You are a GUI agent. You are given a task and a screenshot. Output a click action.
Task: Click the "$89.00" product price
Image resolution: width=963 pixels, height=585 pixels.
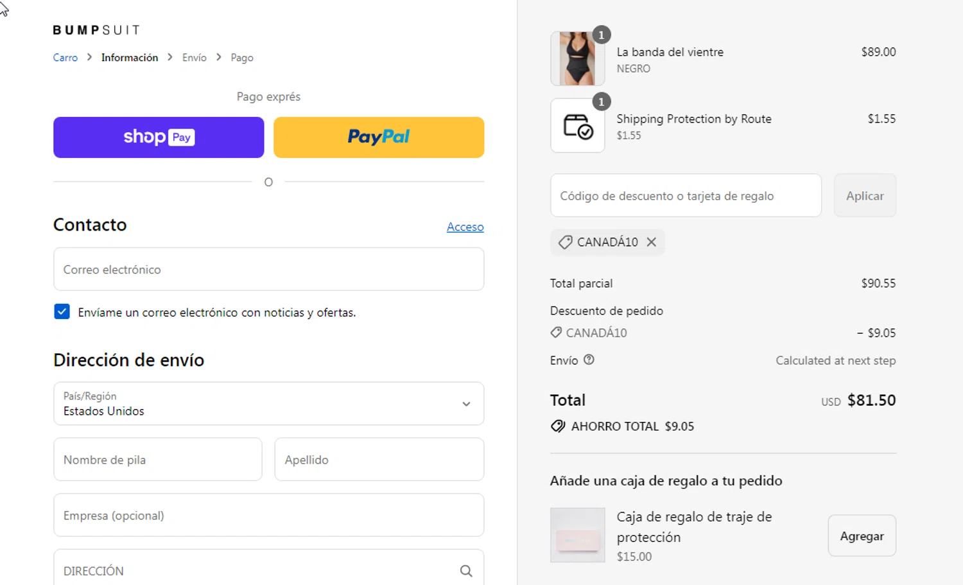pyautogui.click(x=878, y=52)
